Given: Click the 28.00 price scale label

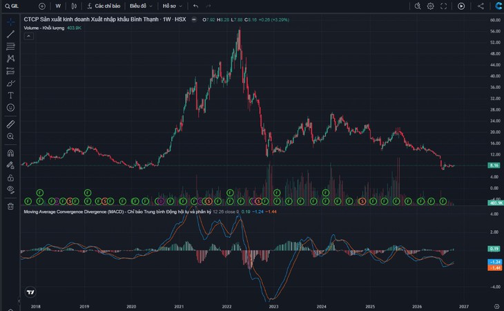Looking at the screenshot, I should tap(495, 110).
